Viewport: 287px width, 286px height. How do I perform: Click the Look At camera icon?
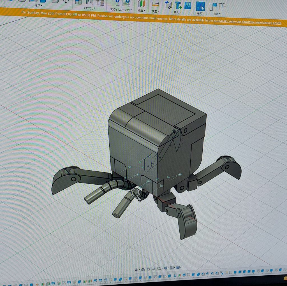coord(143,269)
